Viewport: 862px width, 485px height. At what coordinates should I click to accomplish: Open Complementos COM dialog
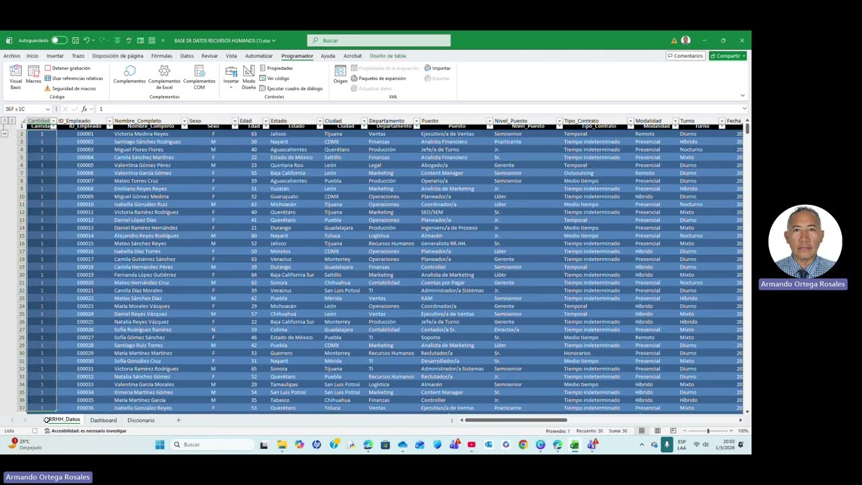[x=199, y=77]
